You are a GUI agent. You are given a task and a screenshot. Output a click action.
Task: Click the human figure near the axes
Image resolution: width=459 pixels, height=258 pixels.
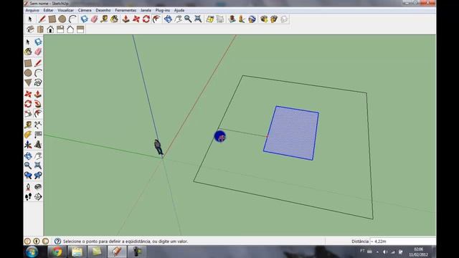[x=158, y=147]
